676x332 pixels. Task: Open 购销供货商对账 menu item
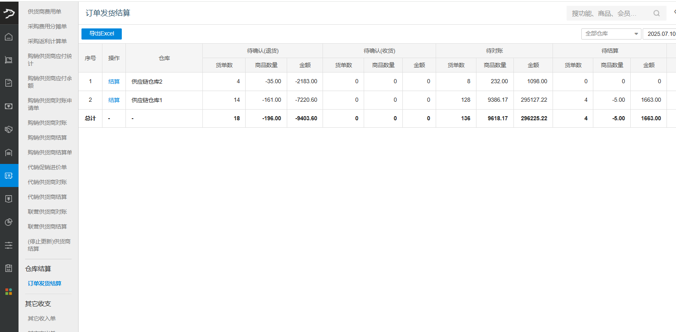(47, 123)
